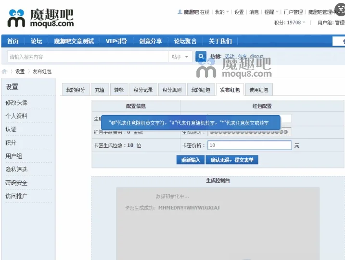Open the 首页 navigation item
Viewport: 345px width, 260px height.
pos(13,41)
